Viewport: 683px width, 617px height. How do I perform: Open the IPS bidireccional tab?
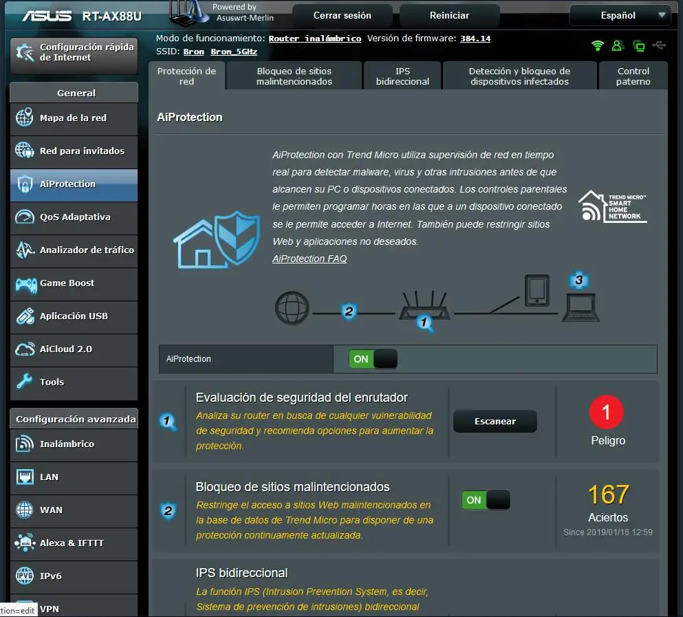[x=402, y=76]
